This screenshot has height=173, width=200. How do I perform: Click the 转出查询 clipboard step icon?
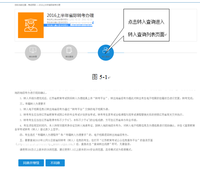point(69,51)
